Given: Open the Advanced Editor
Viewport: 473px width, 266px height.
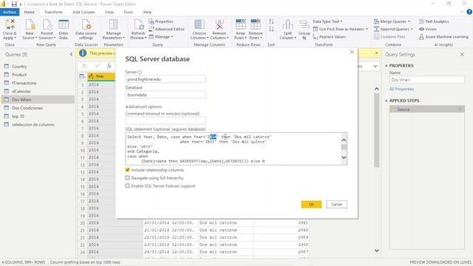Looking at the screenshot, I should 166,29.
